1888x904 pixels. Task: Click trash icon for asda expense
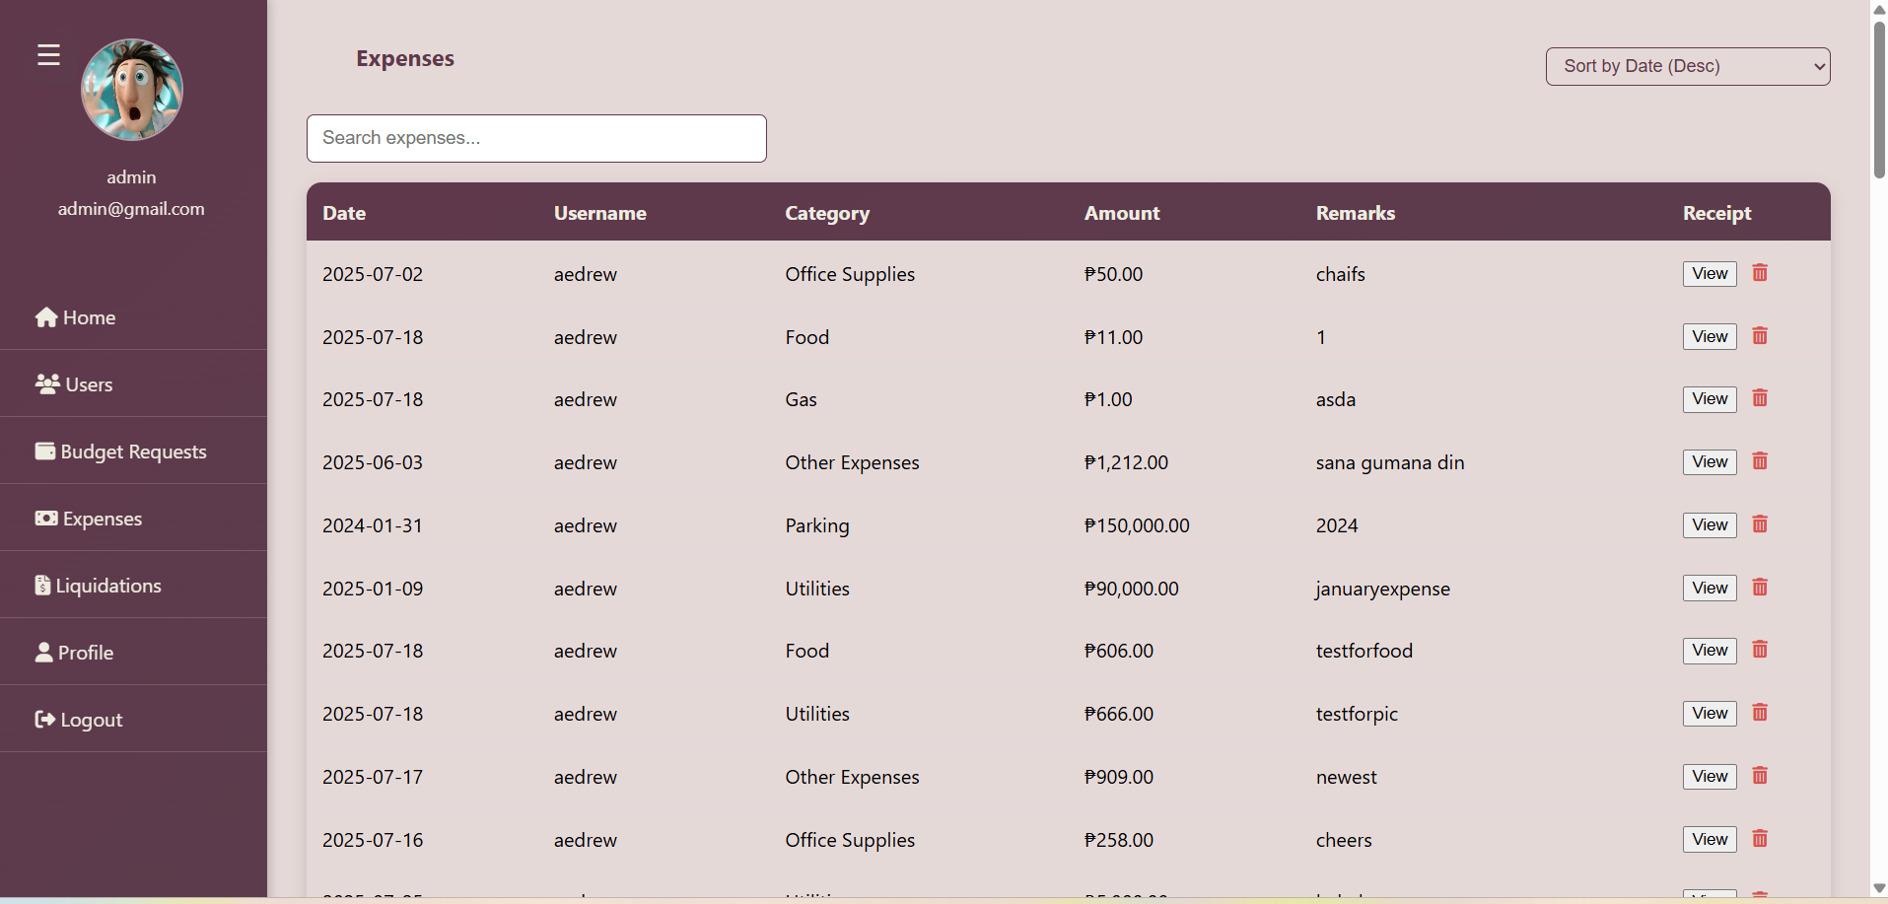coord(1760,398)
